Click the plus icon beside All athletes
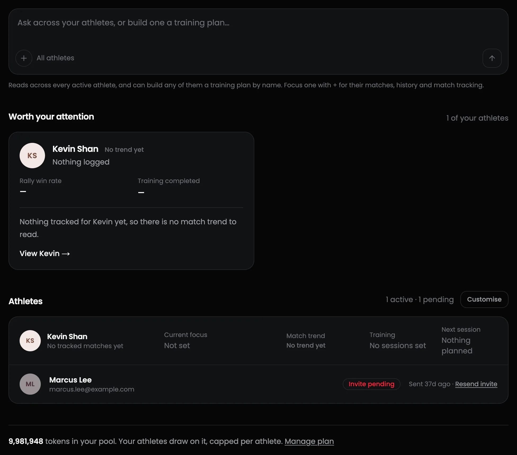 click(x=24, y=58)
